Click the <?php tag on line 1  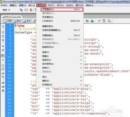click(x=20, y=26)
